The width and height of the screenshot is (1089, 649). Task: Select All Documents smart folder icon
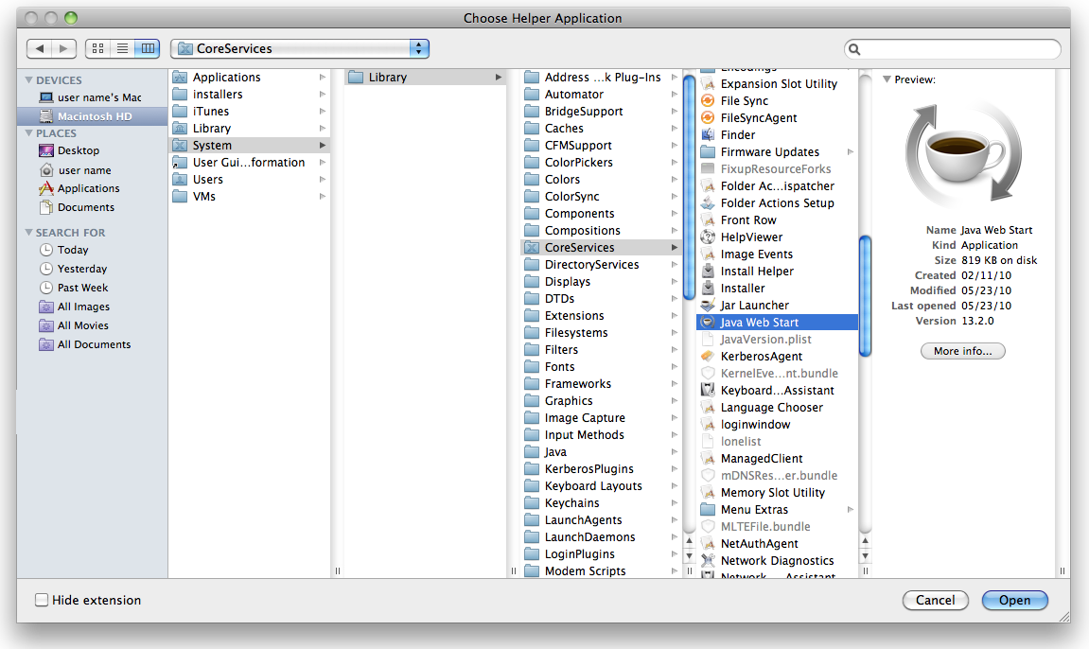click(x=46, y=344)
